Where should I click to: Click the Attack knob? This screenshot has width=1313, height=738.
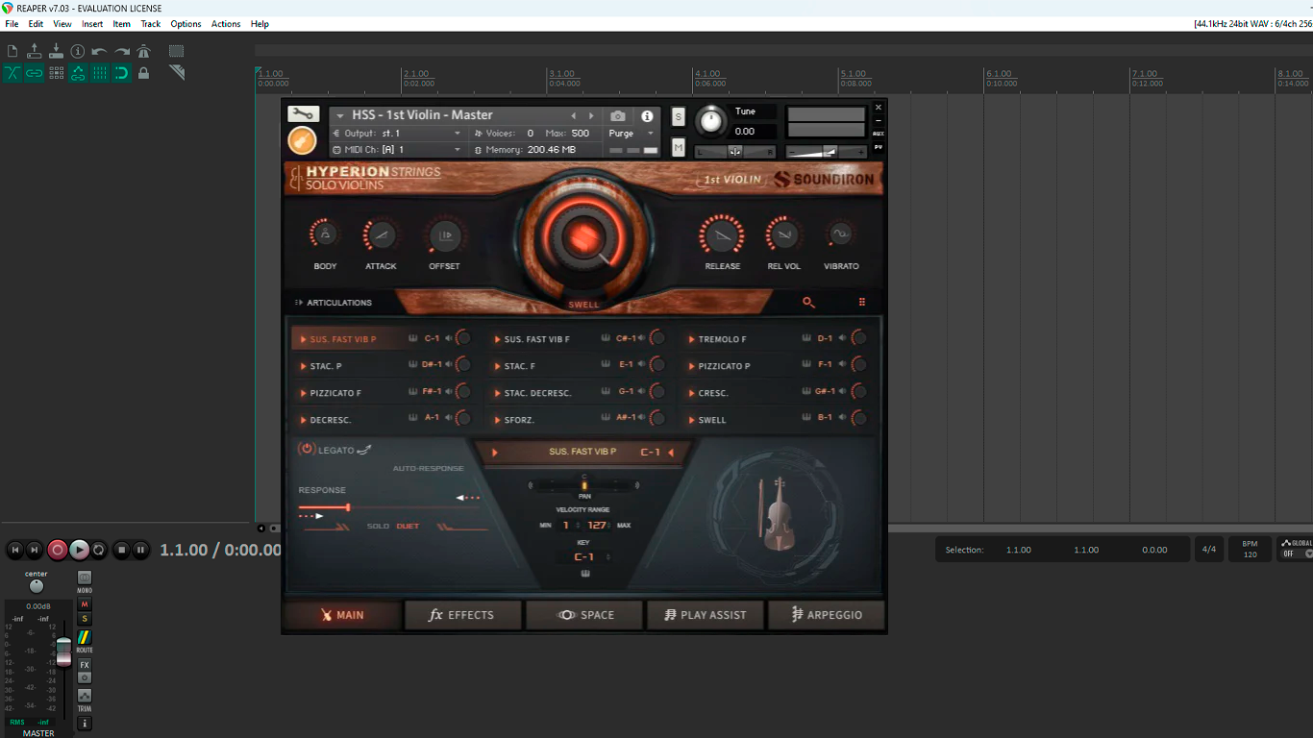[381, 234]
